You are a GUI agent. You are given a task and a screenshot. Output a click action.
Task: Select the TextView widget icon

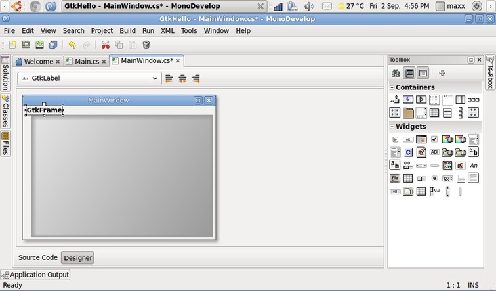(473, 178)
